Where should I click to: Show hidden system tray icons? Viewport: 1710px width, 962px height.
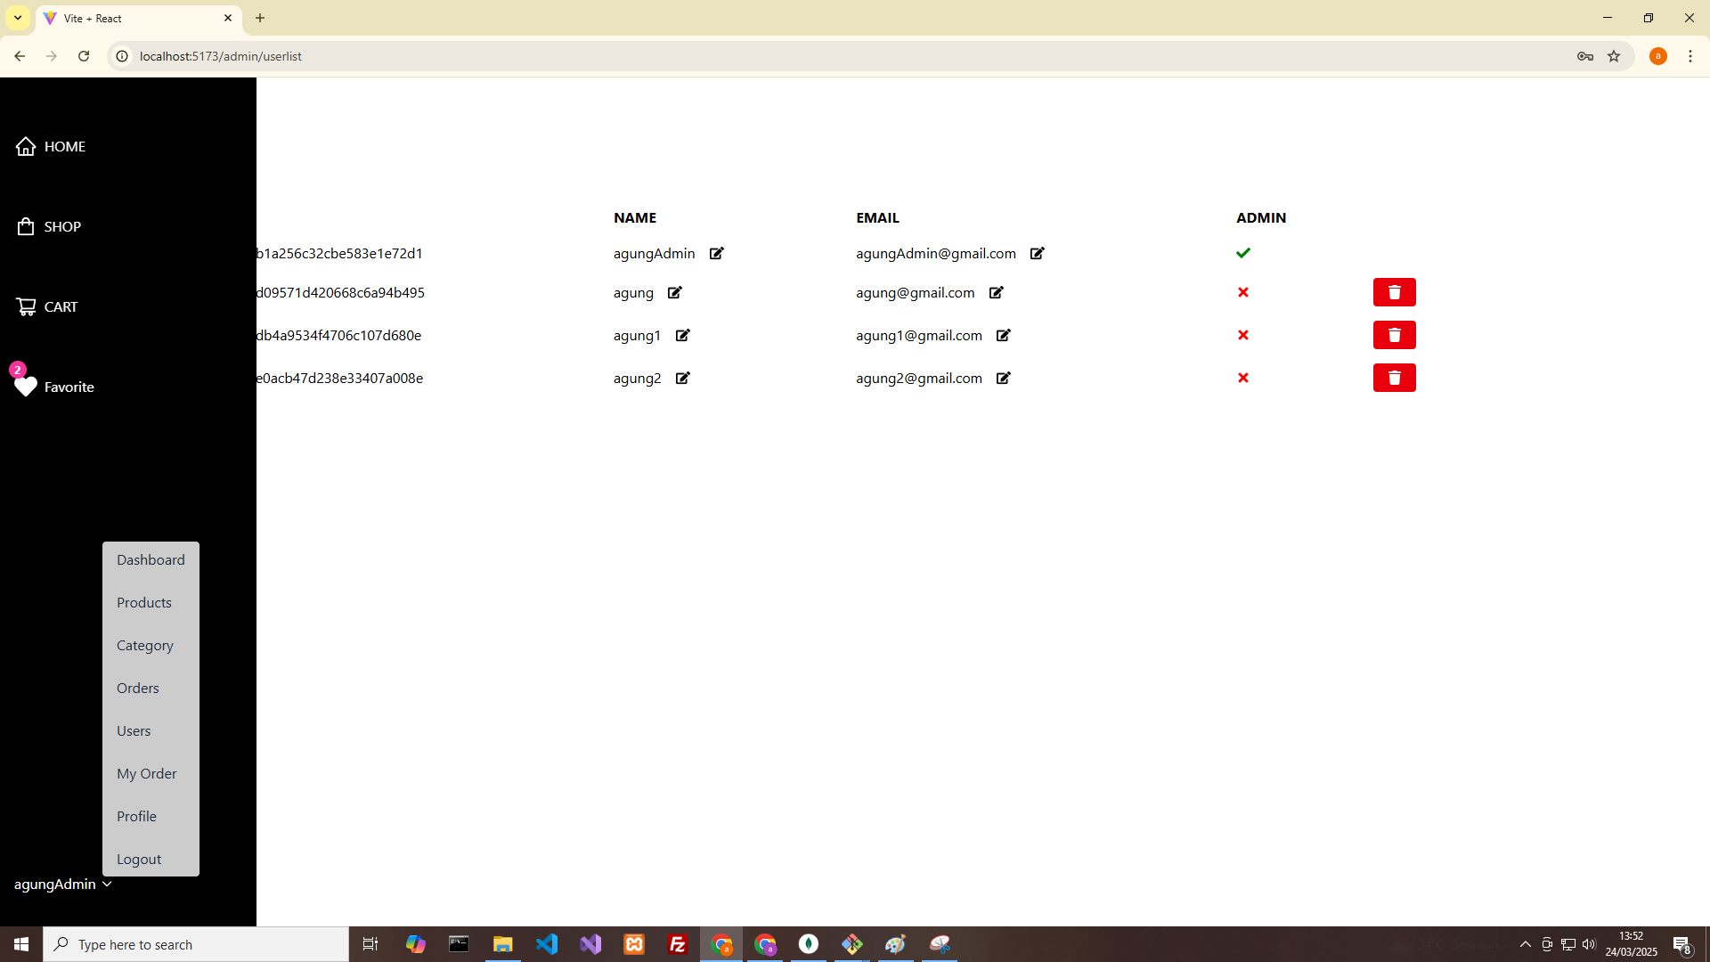(x=1524, y=944)
